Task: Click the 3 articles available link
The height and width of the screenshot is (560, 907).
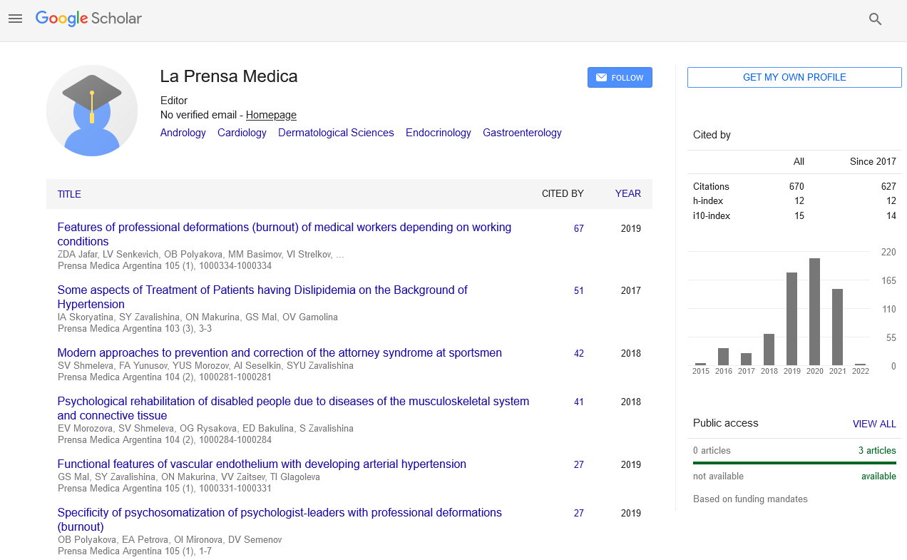Action: point(877,451)
